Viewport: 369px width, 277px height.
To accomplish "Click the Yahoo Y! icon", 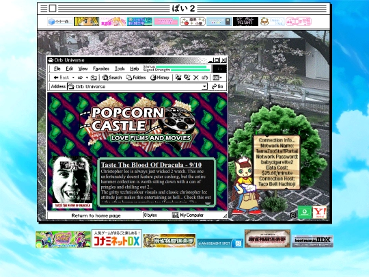I will pos(319,213).
